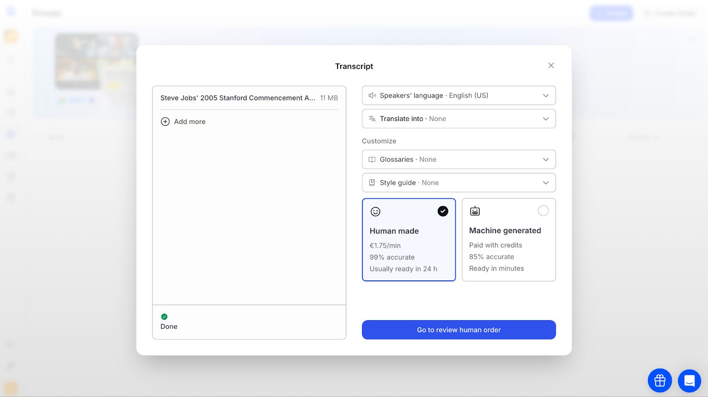Open the Style guide dropdown chevron

coord(546,183)
